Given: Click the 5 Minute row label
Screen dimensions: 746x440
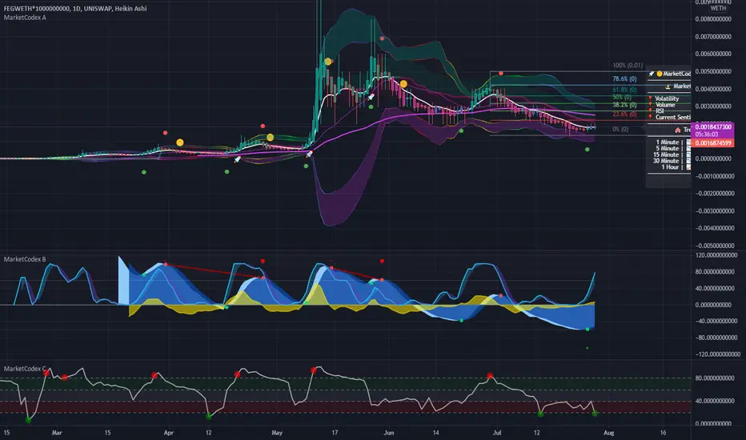Looking at the screenshot, I should pyautogui.click(x=667, y=149).
